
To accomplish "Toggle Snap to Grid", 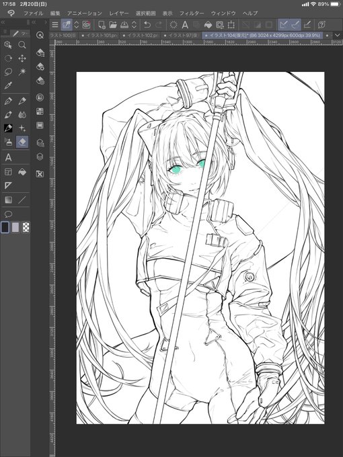I will pos(307,25).
